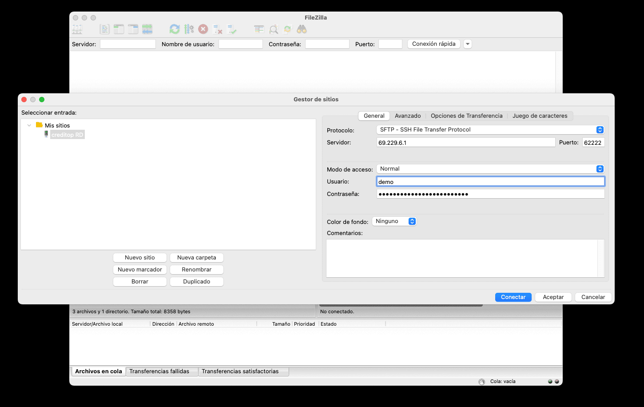Toggle transfer queue display icon
The image size is (644, 407).
147,29
